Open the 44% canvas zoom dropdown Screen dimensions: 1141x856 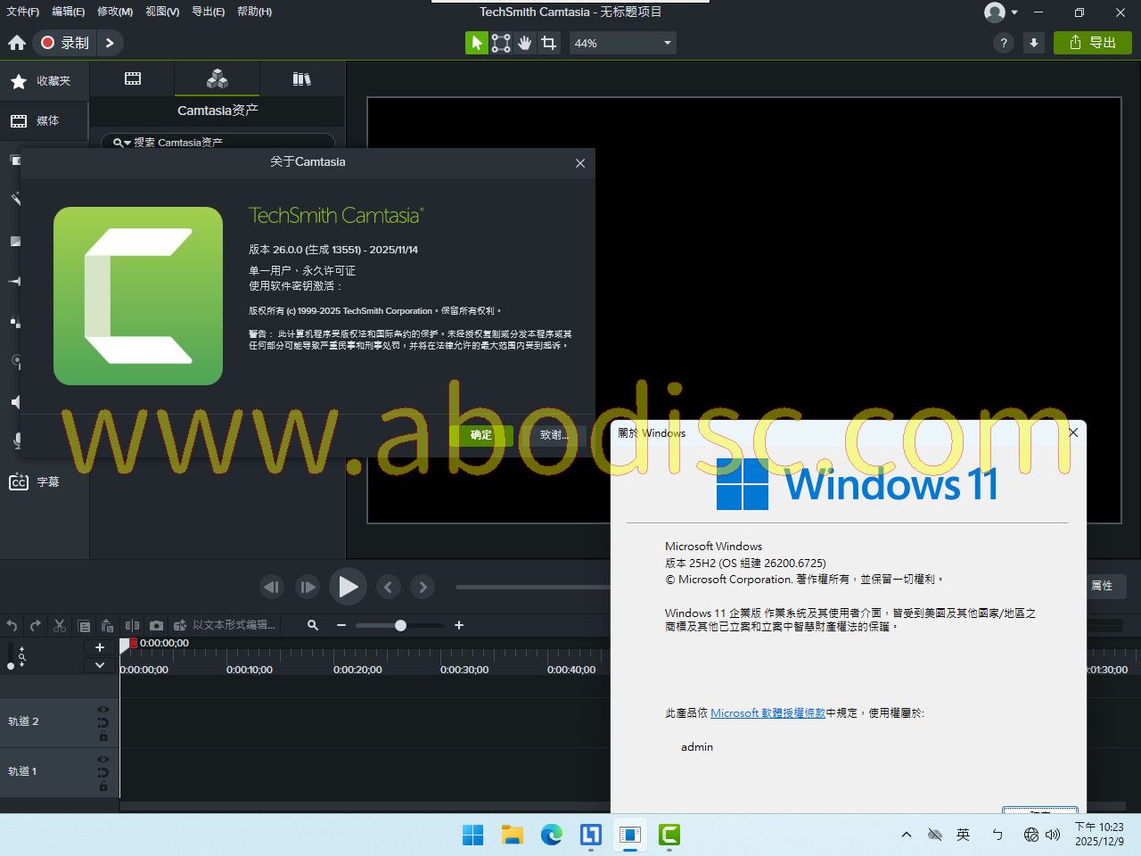coord(622,43)
